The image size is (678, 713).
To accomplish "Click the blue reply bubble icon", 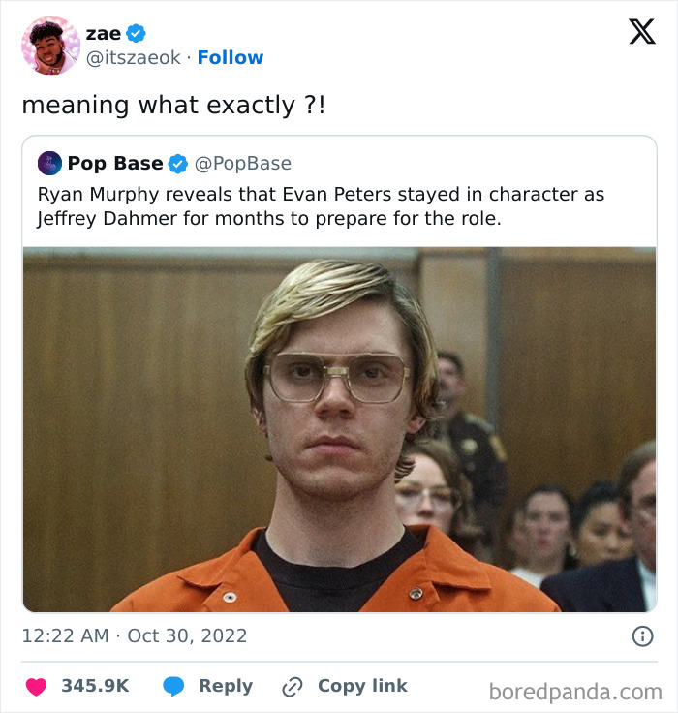I will pyautogui.click(x=173, y=686).
